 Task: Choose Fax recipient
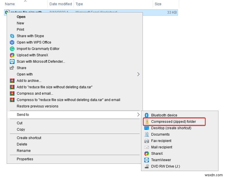(180, 141)
